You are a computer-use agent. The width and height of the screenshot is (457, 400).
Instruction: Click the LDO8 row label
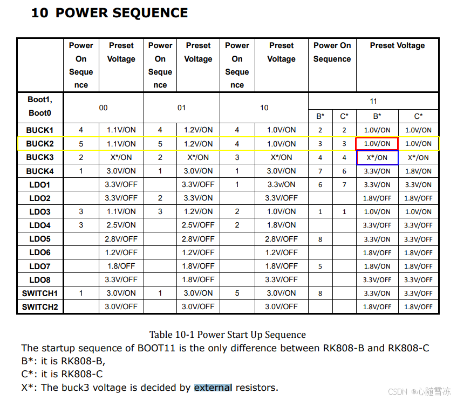(x=40, y=279)
